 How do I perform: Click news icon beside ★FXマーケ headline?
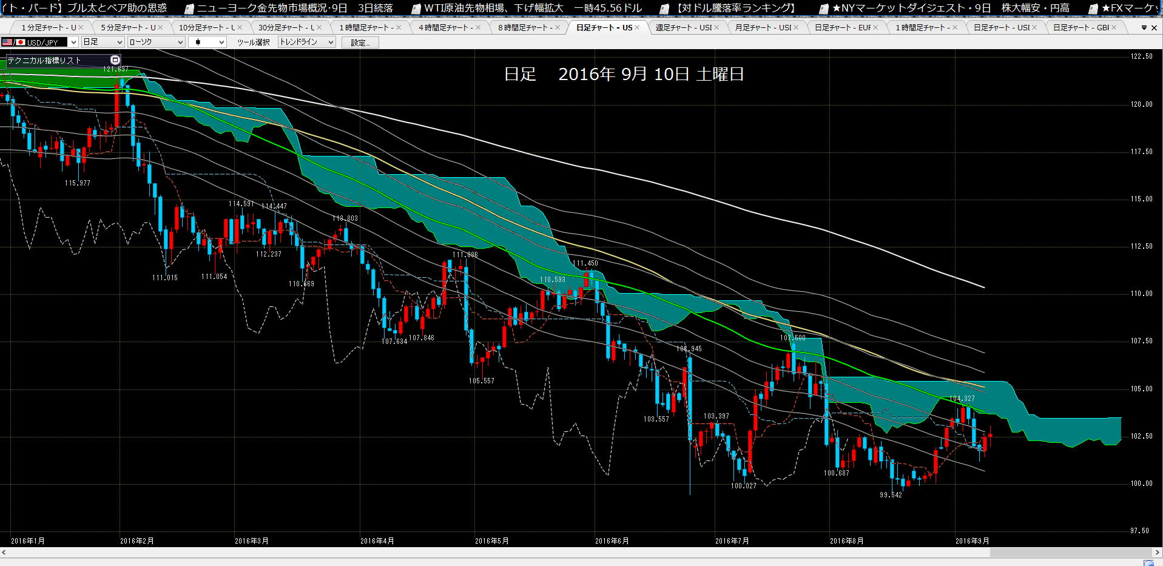pyautogui.click(x=1093, y=9)
